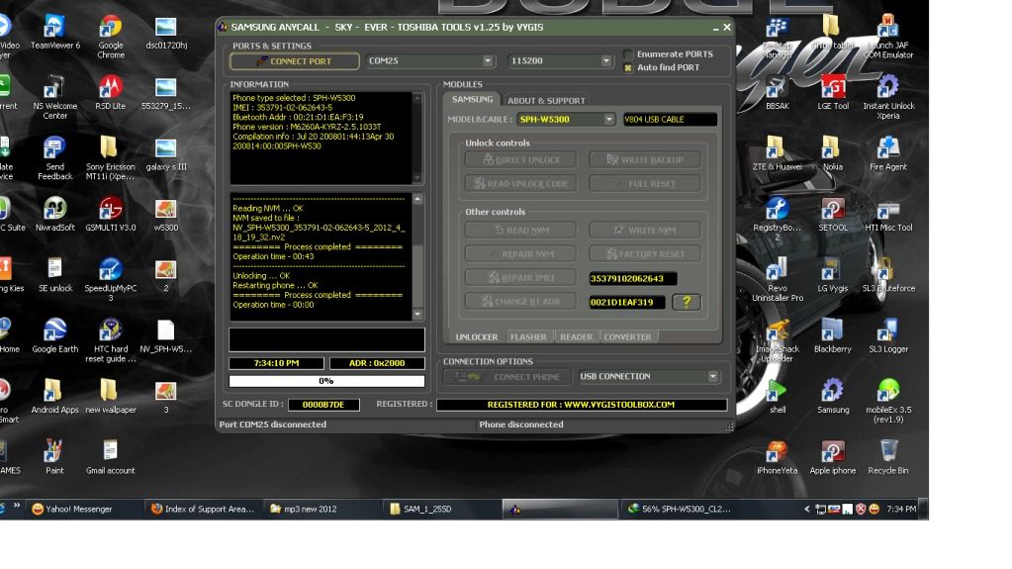Select the UNLOCKER bottom tab
This screenshot has height=569, width=1012.
476,337
